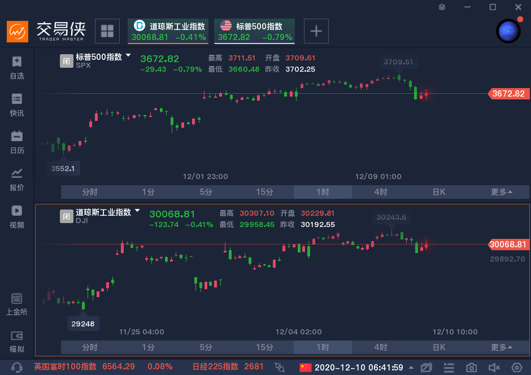
Task: Open the blue planet user avatar
Action: point(508,31)
